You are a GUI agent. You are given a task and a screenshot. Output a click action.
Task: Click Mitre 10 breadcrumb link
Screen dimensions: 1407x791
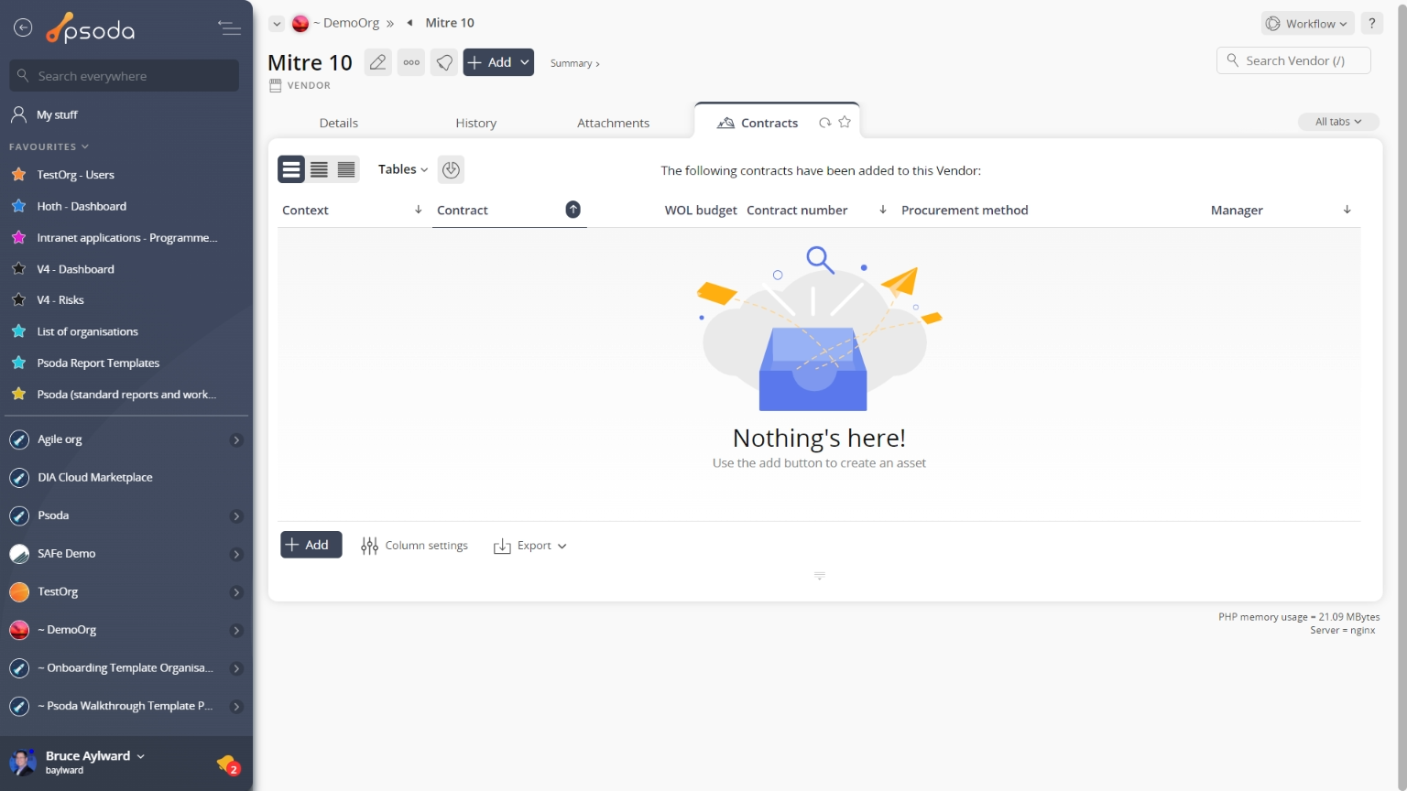click(450, 23)
